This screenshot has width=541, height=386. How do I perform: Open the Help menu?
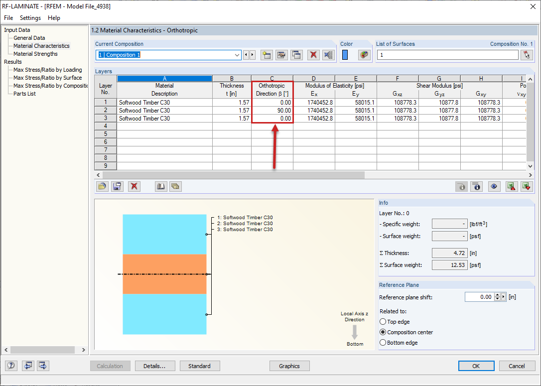pos(54,17)
